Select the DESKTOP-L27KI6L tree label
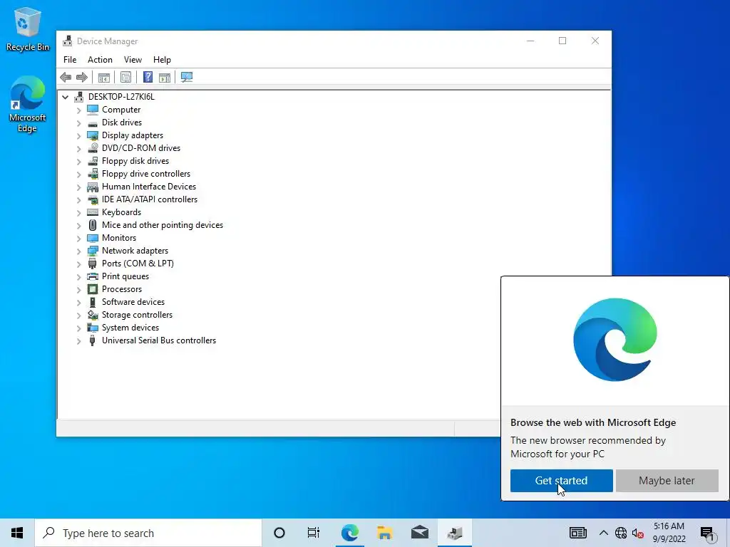The image size is (730, 547). (121, 97)
